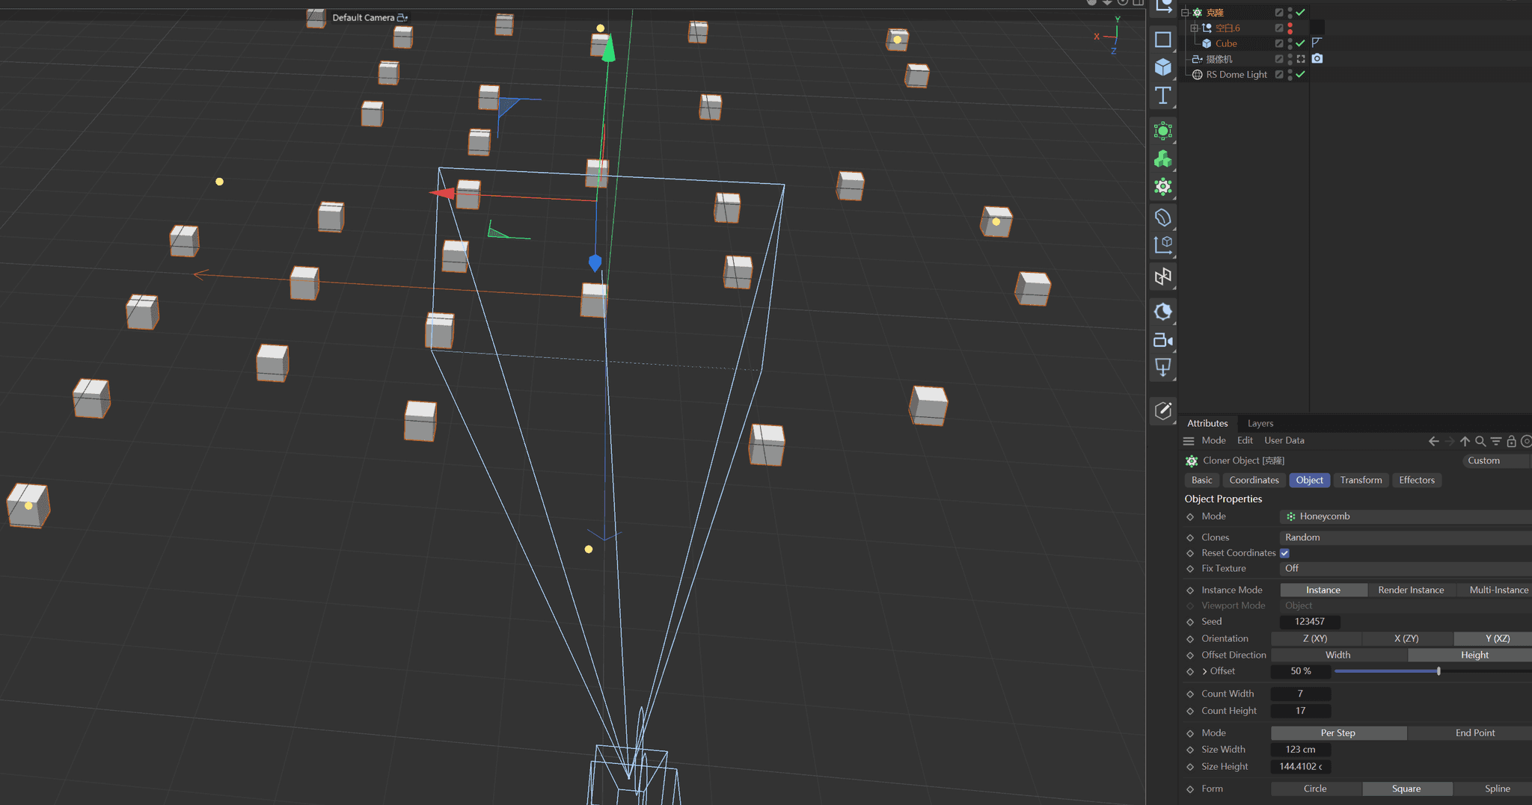Open the Light/environment toolbar icon

[1162, 312]
